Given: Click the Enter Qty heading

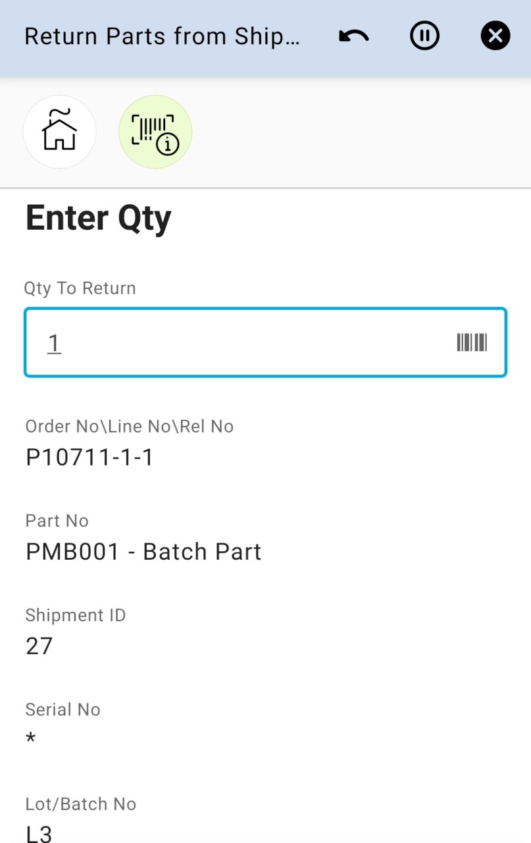Looking at the screenshot, I should (x=99, y=218).
